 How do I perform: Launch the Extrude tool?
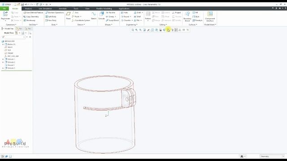(101, 16)
